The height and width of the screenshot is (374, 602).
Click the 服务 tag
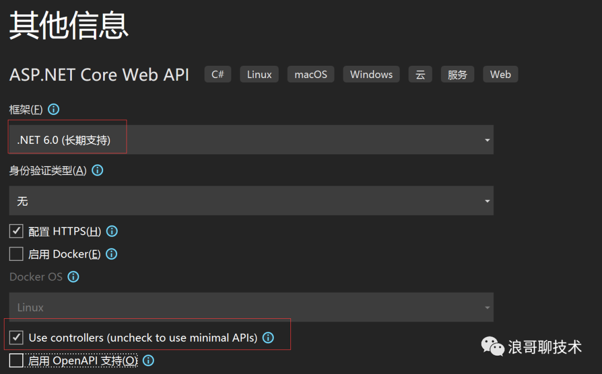457,74
